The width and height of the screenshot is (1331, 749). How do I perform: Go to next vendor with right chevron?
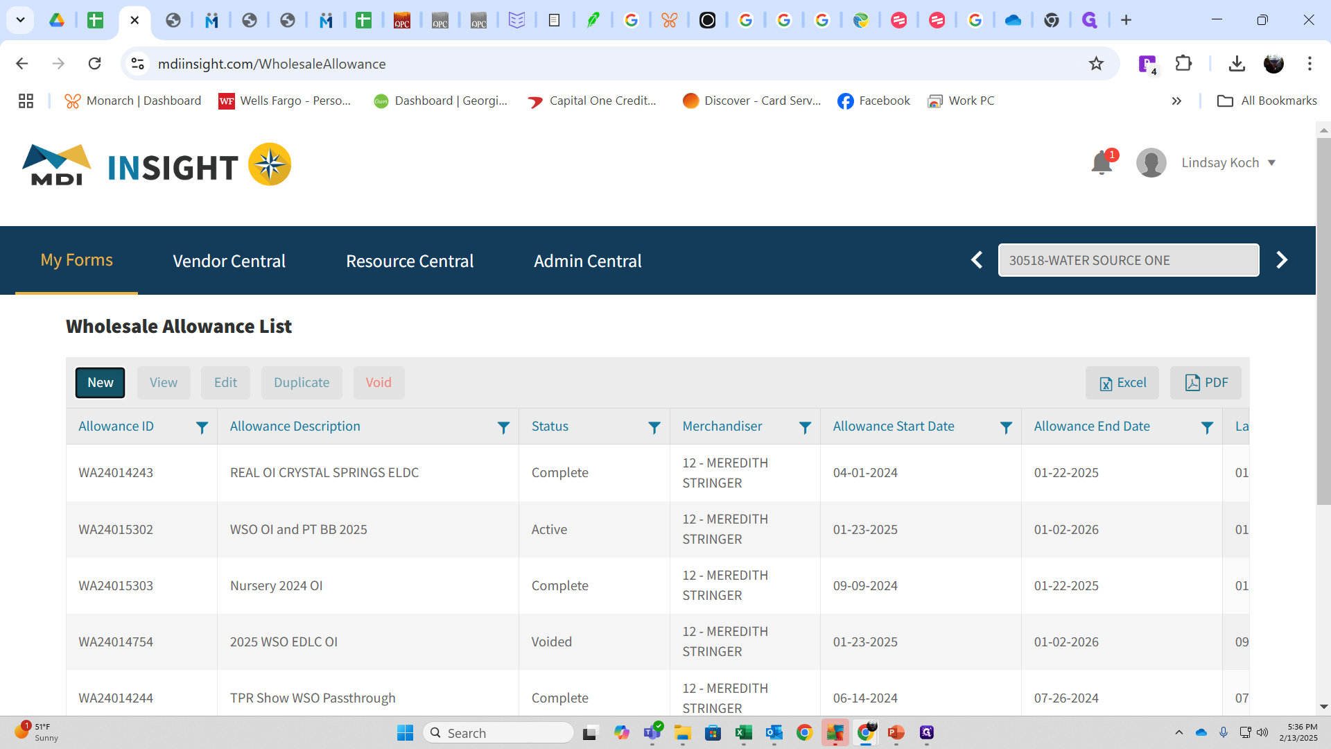tap(1282, 260)
